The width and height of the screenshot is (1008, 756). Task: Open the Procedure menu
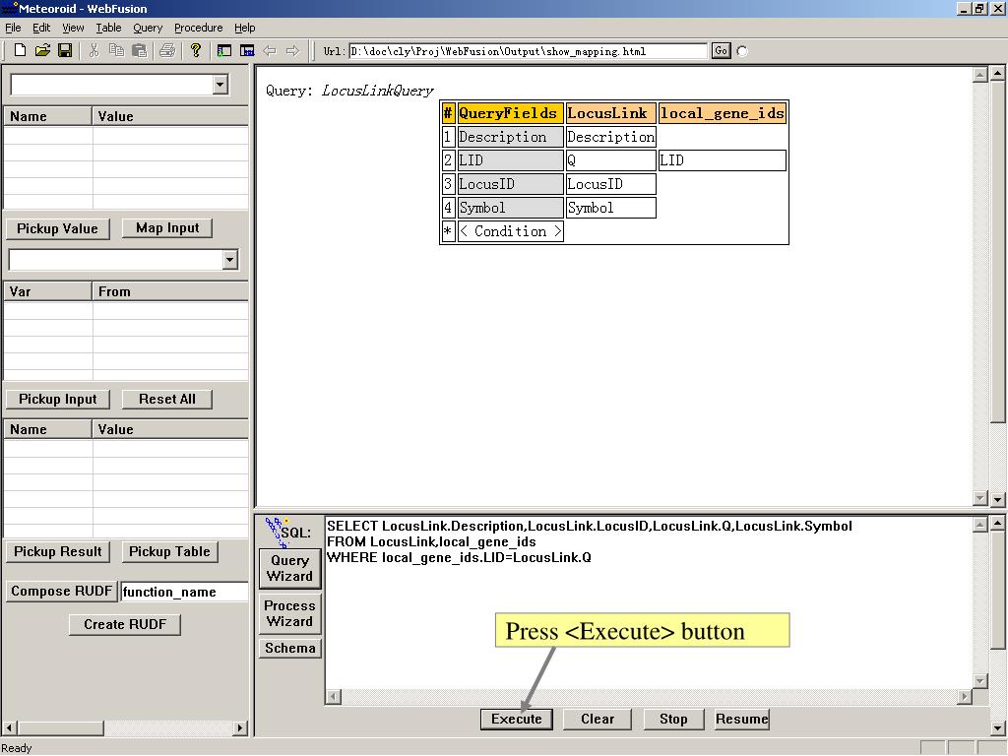pos(198,28)
